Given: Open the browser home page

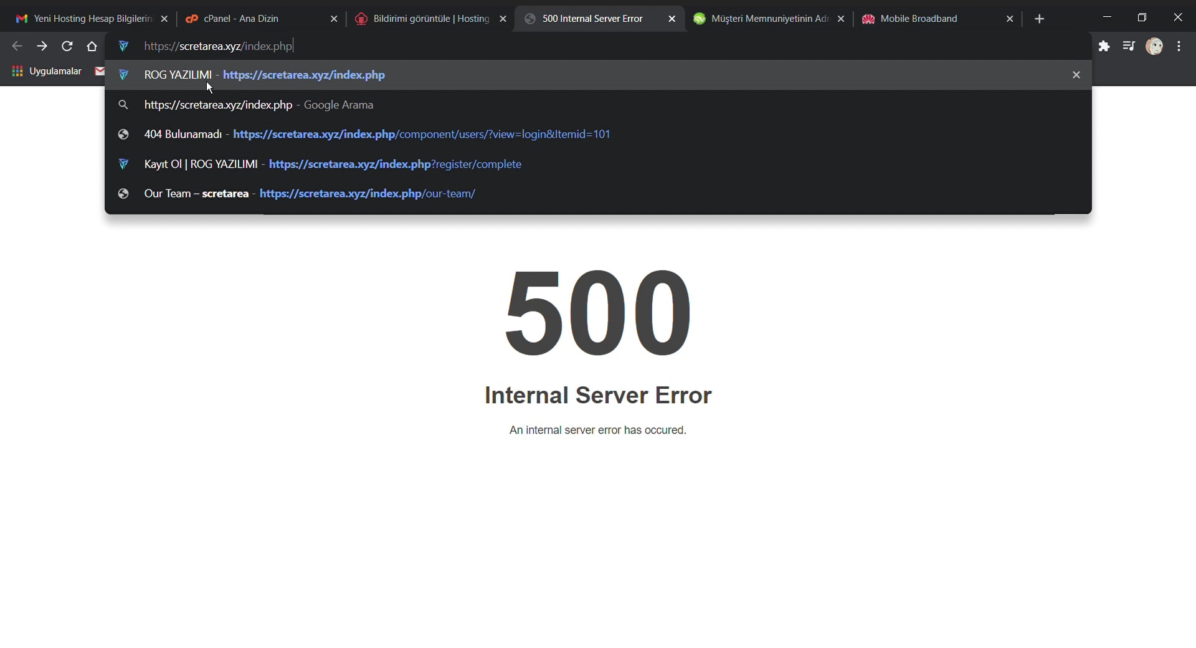Looking at the screenshot, I should [x=92, y=46].
